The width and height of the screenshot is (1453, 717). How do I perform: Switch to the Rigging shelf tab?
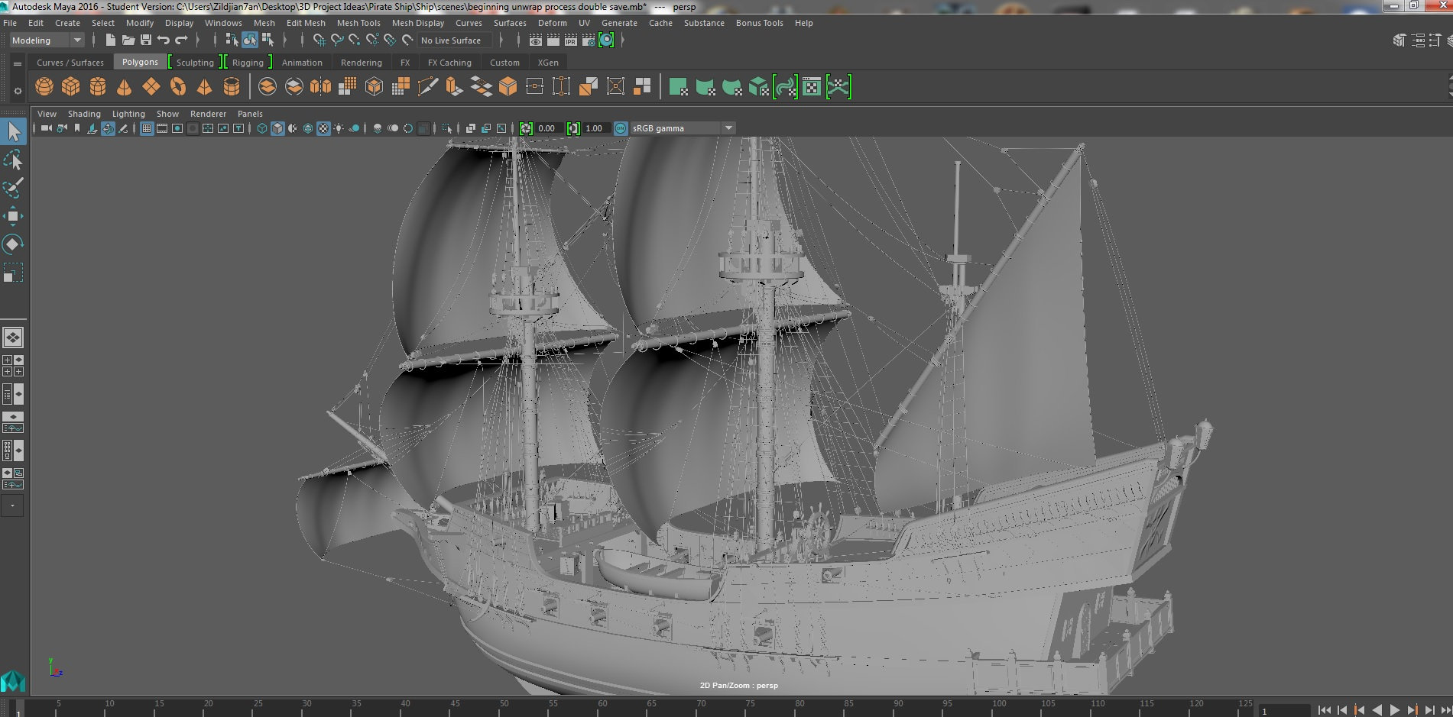click(x=248, y=63)
